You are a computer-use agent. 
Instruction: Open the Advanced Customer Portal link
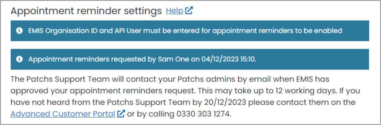pos(63,114)
